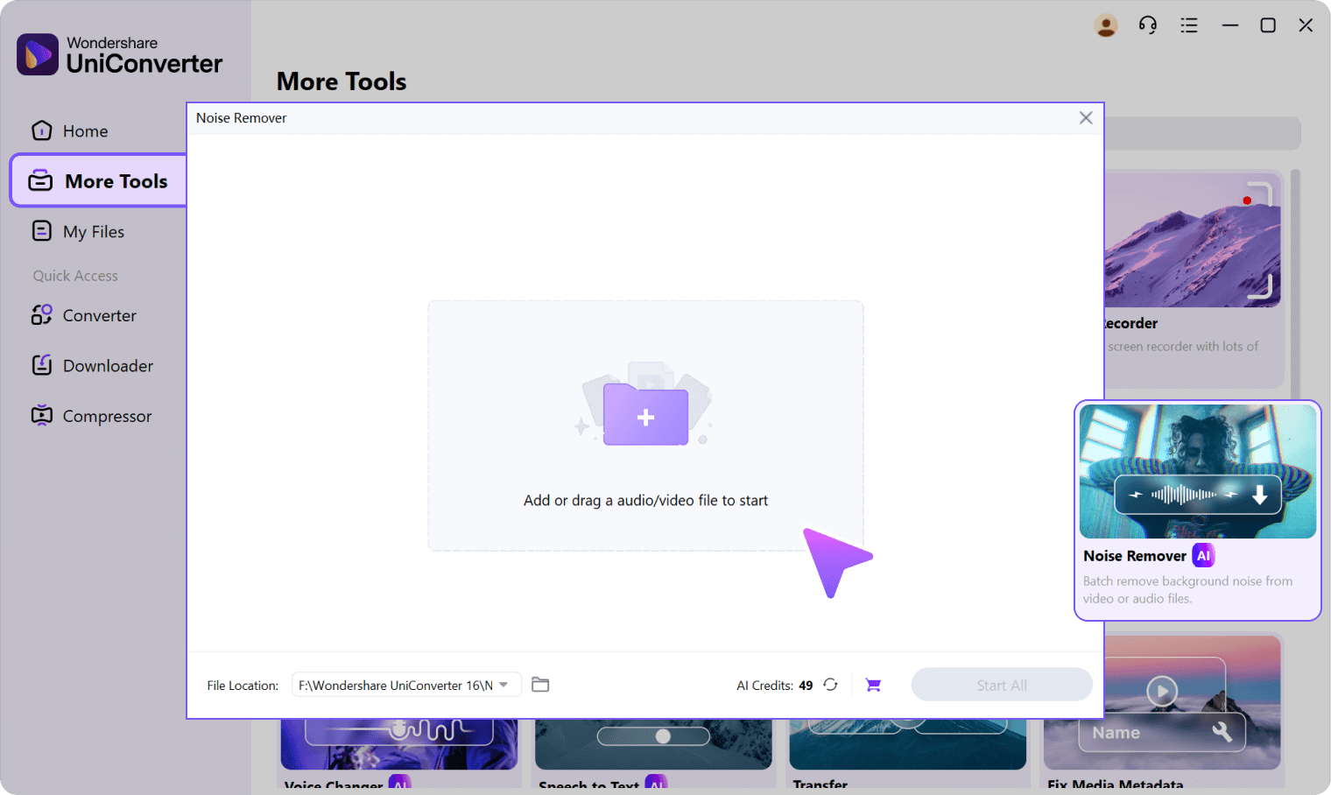Click the Home house icon

pos(41,130)
